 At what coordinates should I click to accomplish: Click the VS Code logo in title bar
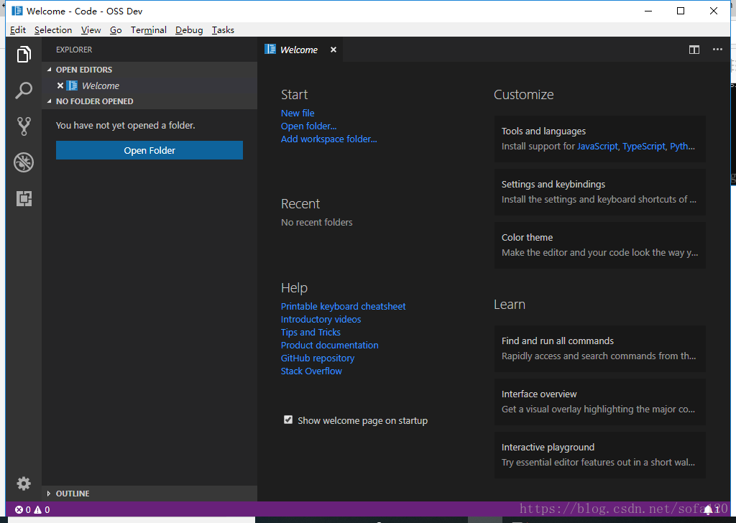(x=17, y=11)
